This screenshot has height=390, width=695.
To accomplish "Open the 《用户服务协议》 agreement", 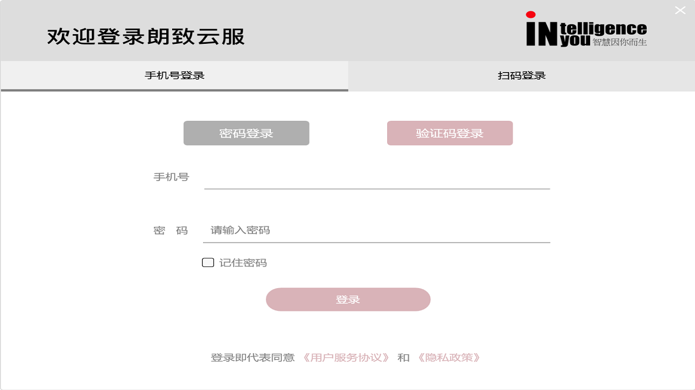I will [x=346, y=357].
